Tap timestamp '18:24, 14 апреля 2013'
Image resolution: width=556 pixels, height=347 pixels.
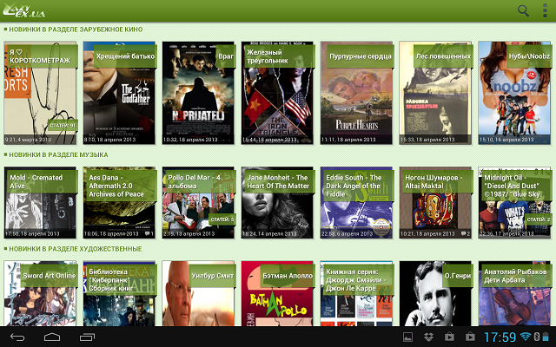(269, 234)
